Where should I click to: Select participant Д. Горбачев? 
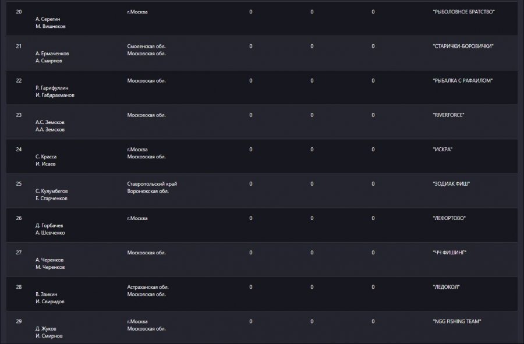(49, 225)
